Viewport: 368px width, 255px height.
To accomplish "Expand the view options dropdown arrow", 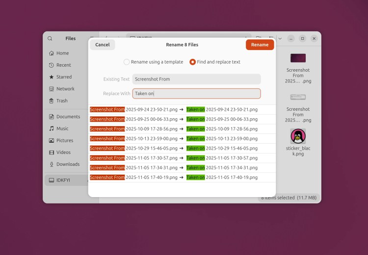I will (x=280, y=39).
